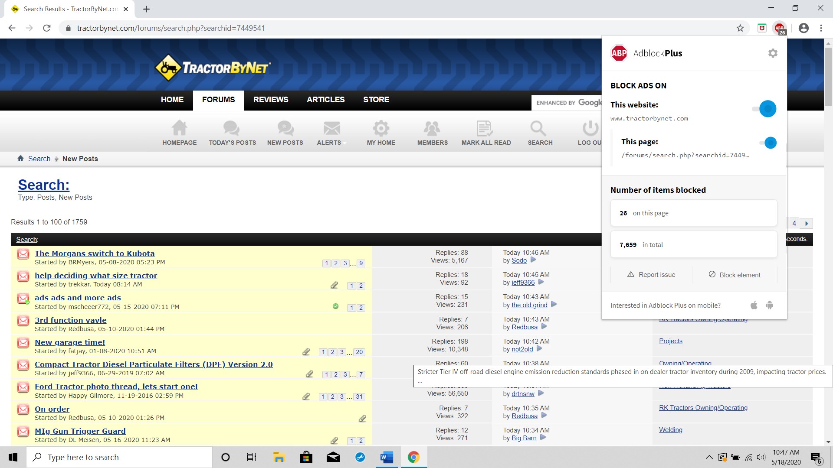Image resolution: width=833 pixels, height=468 pixels.
Task: Open thread ads ads and more ads
Action: point(78,298)
